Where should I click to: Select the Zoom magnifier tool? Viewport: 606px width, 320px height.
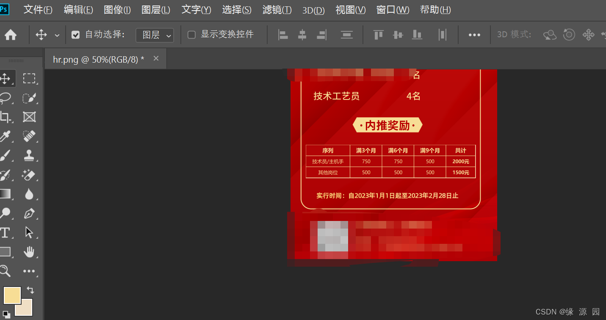coord(5,271)
